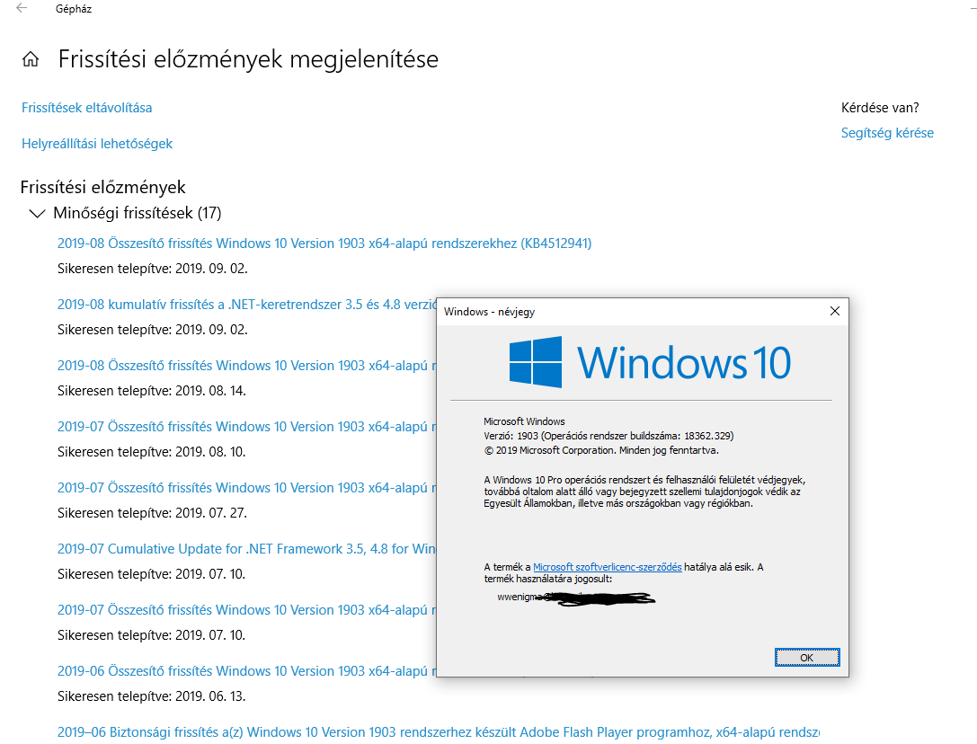The image size is (977, 744).
Task: Open 2019-07 update installed 2019. 08. 10.
Action: point(247,427)
